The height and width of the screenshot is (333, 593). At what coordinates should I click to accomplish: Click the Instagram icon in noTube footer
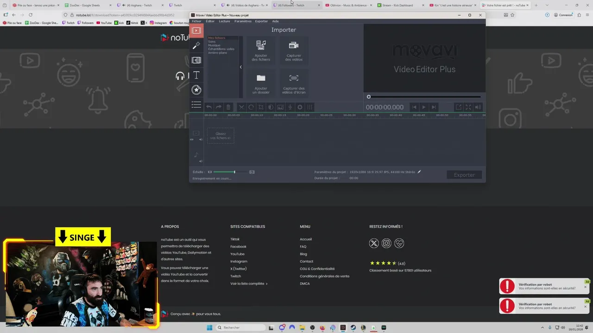coord(386,243)
